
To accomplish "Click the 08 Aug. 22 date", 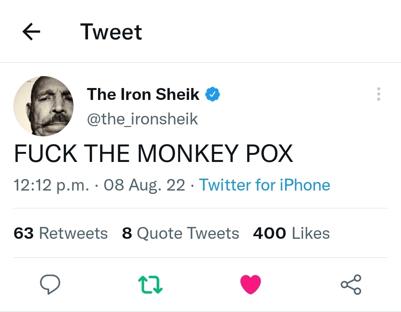I will click(x=144, y=185).
